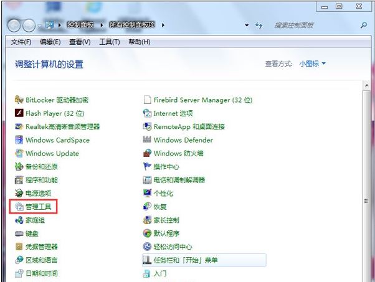Click the Windows CardSpace icon
The image size is (375, 282).
coord(19,140)
